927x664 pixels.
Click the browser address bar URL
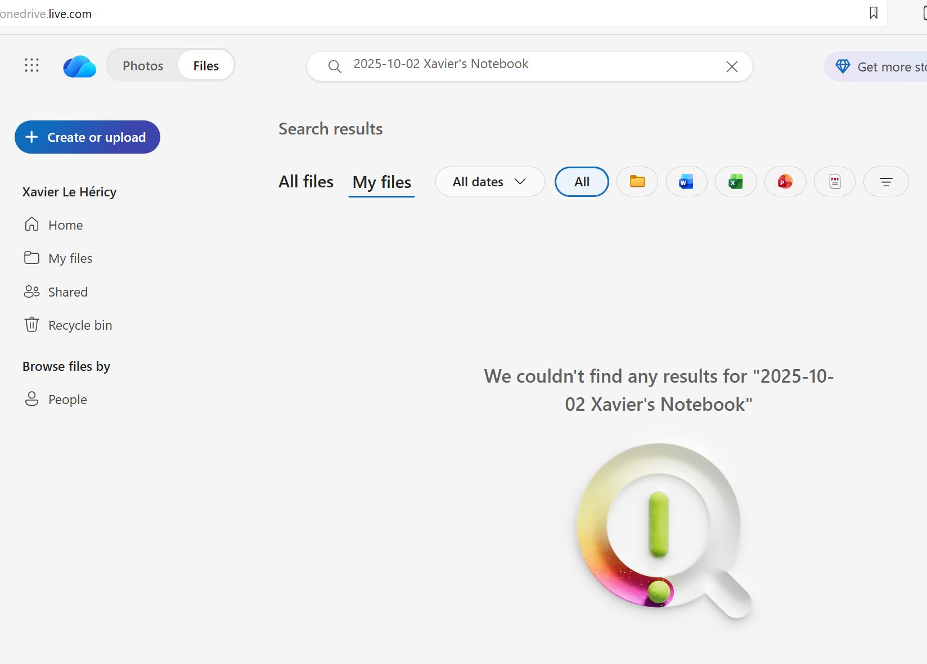[x=46, y=14]
